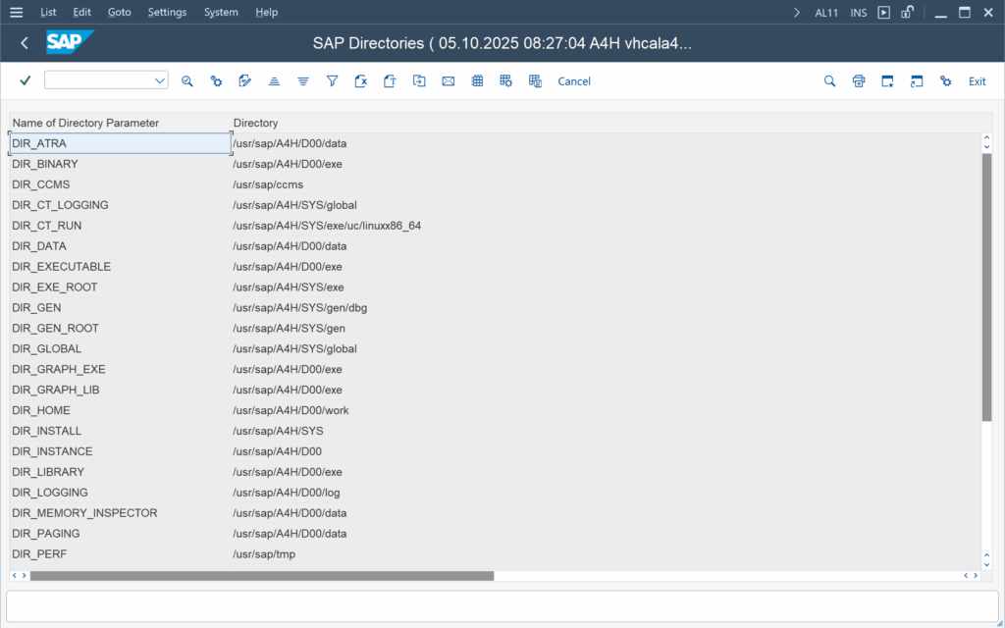This screenshot has height=628, width=1005.
Task: Click the Send mail envelope icon
Action: click(x=448, y=80)
